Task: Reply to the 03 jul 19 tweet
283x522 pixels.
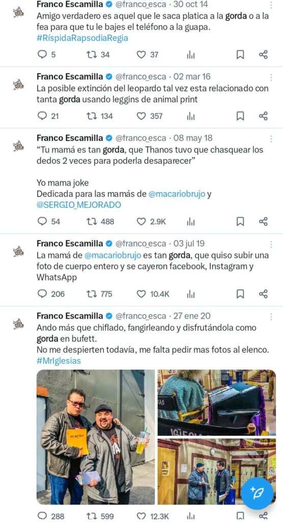Action: [x=42, y=294]
